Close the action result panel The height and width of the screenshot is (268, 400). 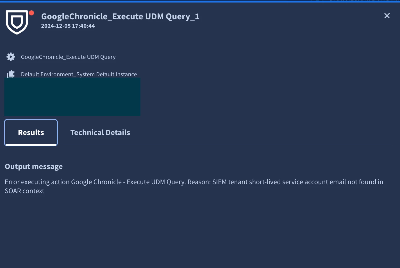pyautogui.click(x=387, y=16)
